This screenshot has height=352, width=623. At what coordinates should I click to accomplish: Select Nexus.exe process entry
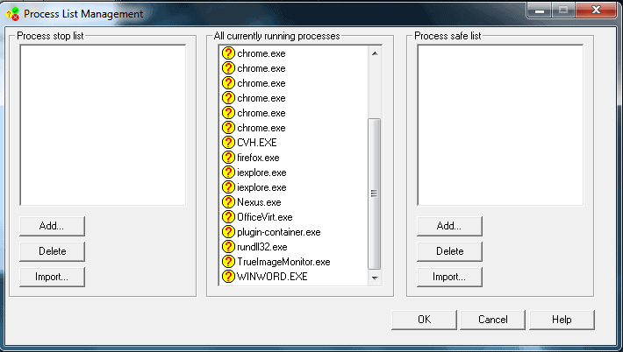point(259,202)
